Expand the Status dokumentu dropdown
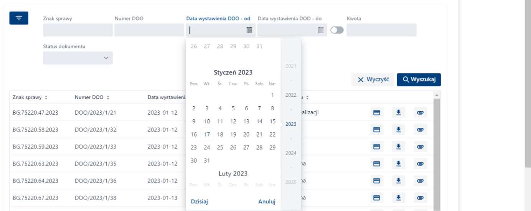This screenshot has width=531, height=211. click(78, 58)
